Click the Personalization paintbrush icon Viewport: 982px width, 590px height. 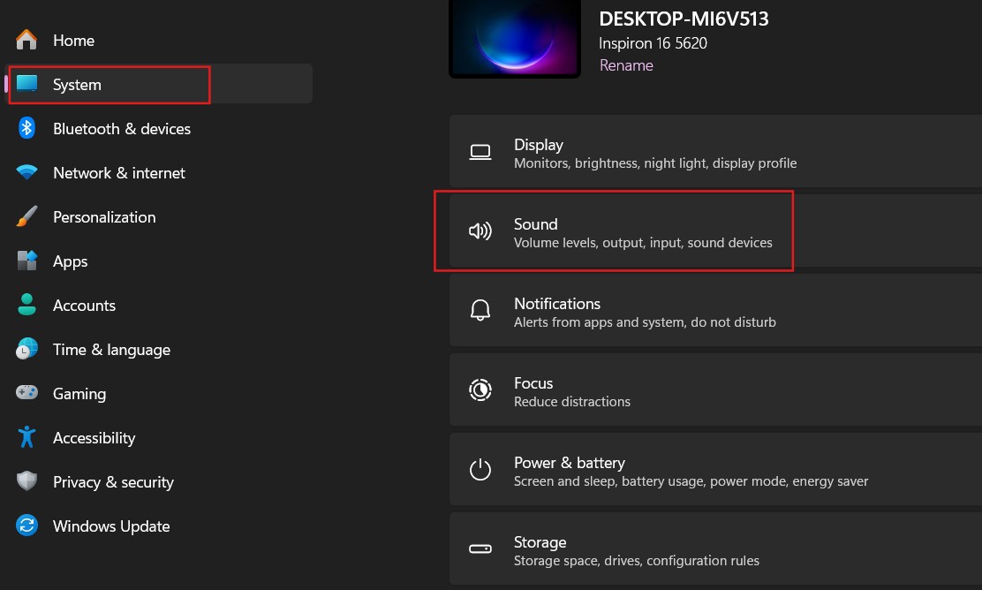click(26, 216)
